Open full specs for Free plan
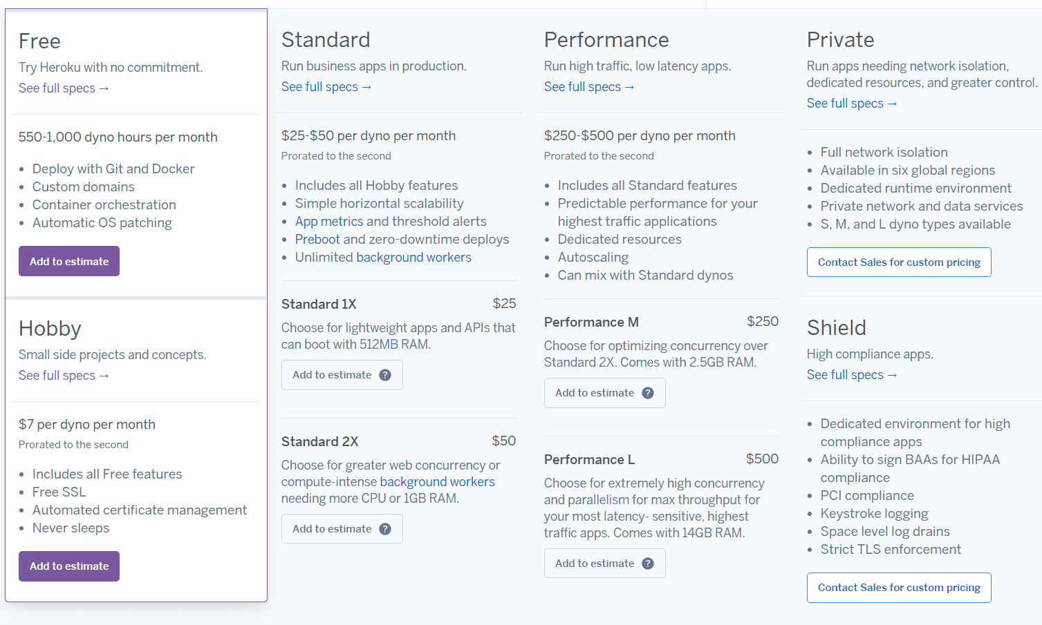 coord(64,88)
